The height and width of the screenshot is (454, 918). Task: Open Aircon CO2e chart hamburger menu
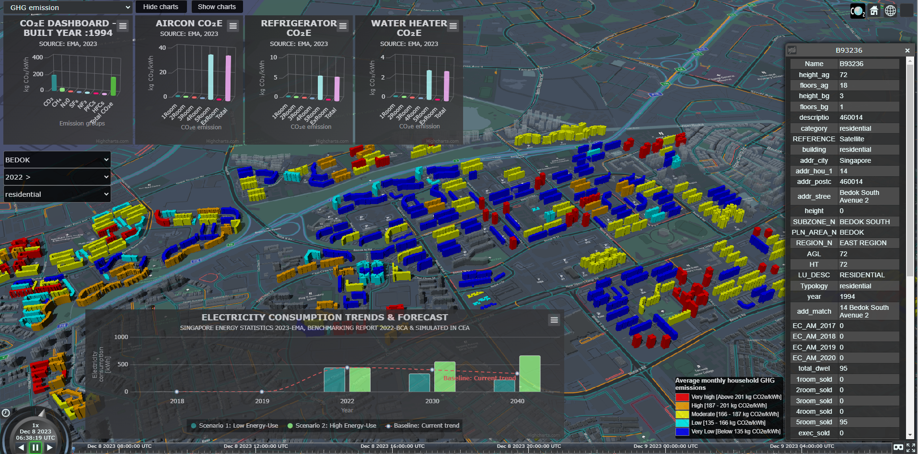coord(233,26)
